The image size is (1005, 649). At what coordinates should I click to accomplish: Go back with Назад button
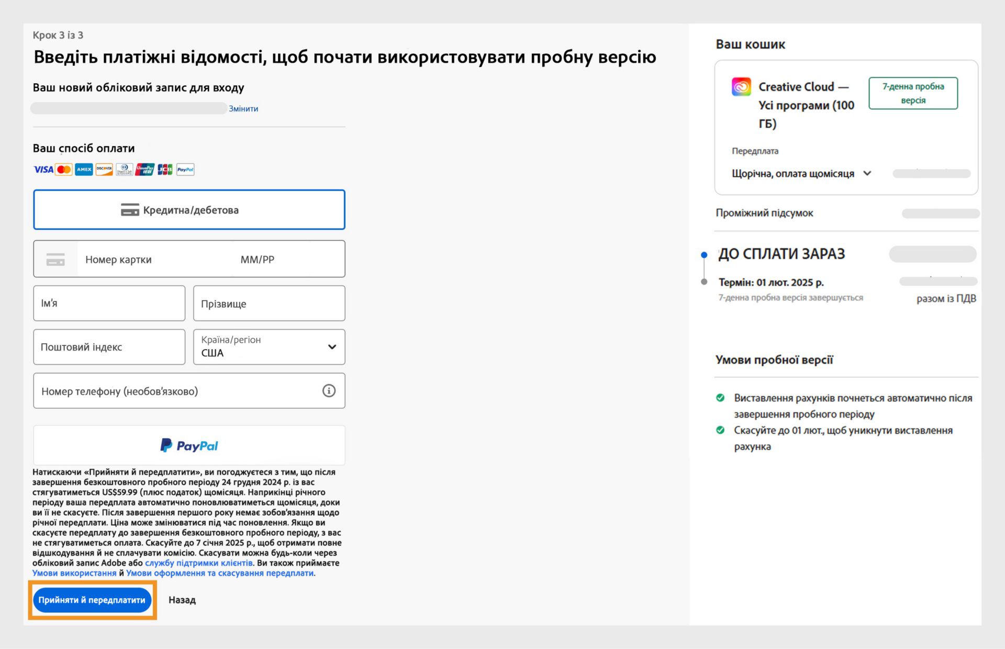tap(182, 600)
